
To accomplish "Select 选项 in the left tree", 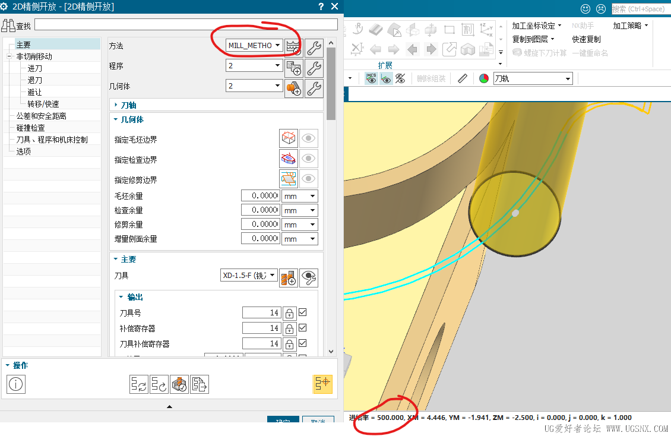I will [x=24, y=151].
